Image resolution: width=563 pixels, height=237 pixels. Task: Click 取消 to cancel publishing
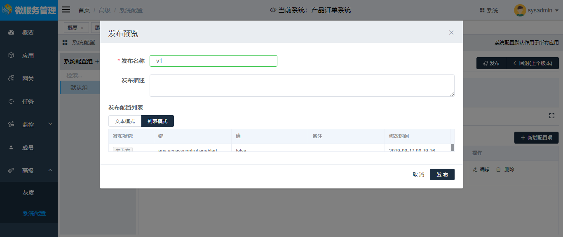point(418,174)
